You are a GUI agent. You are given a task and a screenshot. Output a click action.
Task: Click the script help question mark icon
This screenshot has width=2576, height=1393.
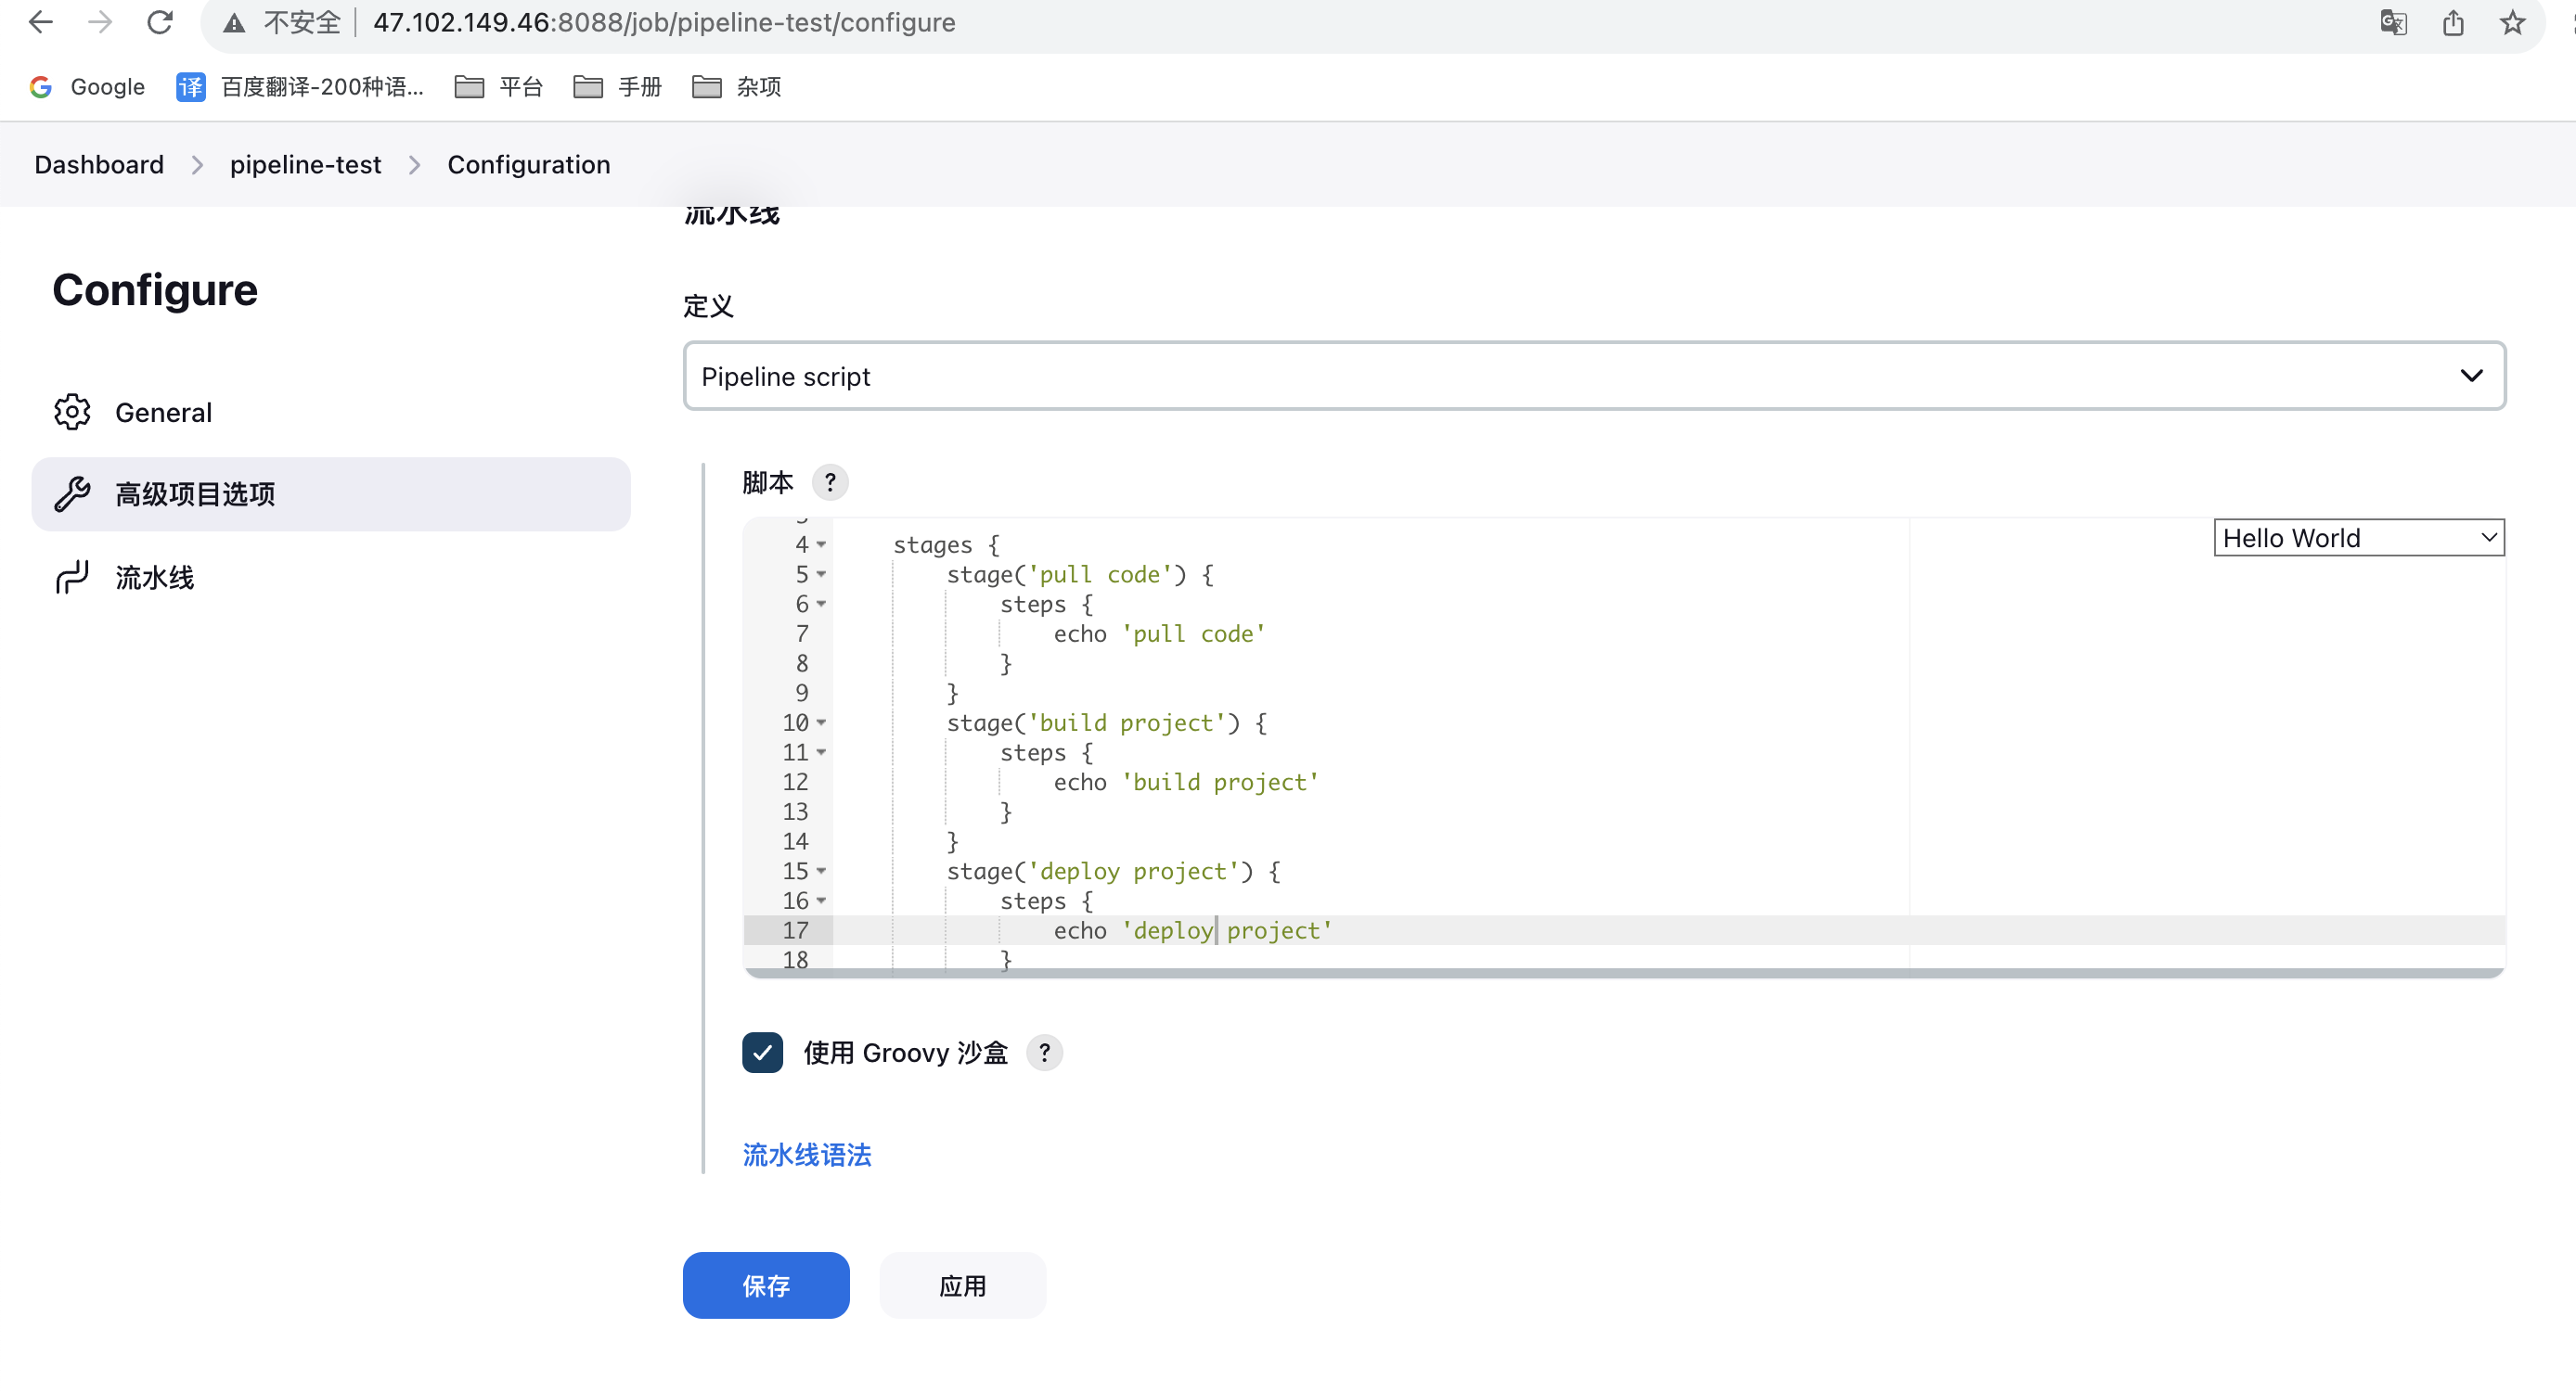point(831,482)
